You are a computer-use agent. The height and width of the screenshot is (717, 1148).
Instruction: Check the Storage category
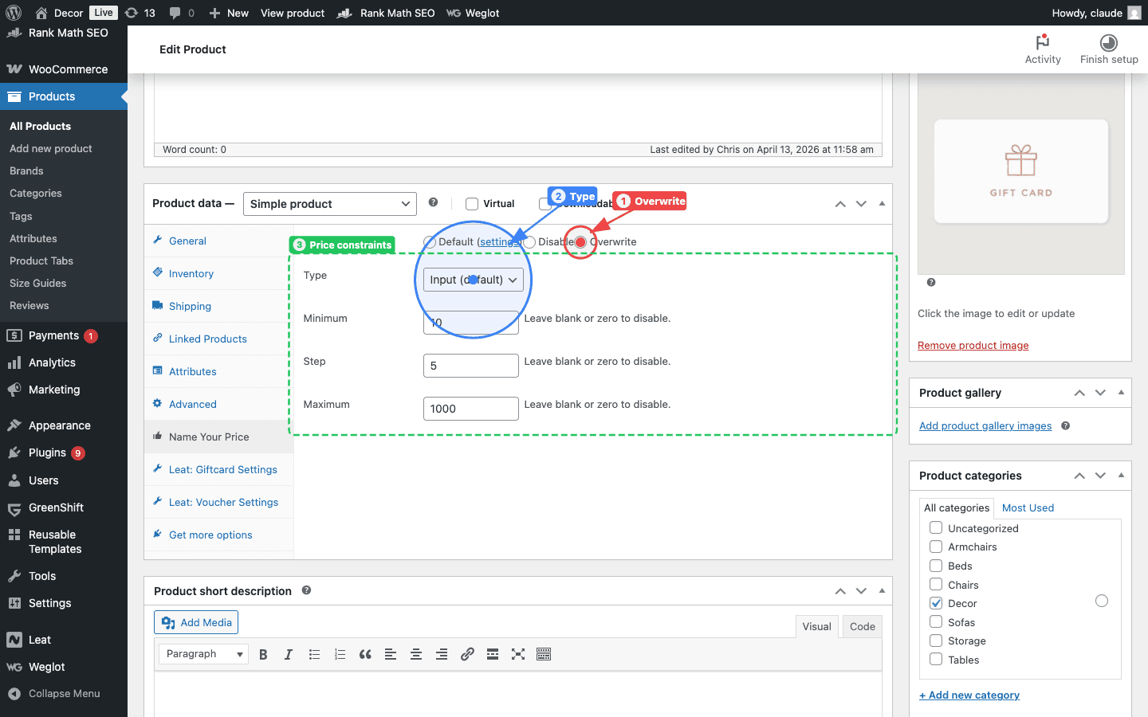click(936, 640)
